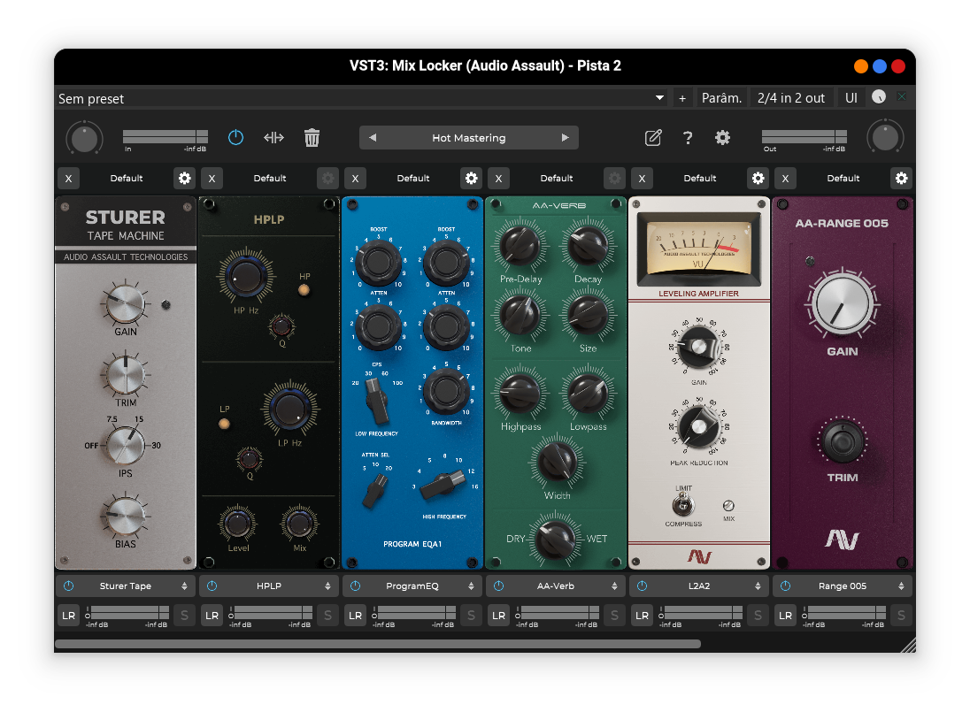Screen dimensions: 970x712
Task: Solo the AA-Verb module
Action: pyautogui.click(x=614, y=616)
